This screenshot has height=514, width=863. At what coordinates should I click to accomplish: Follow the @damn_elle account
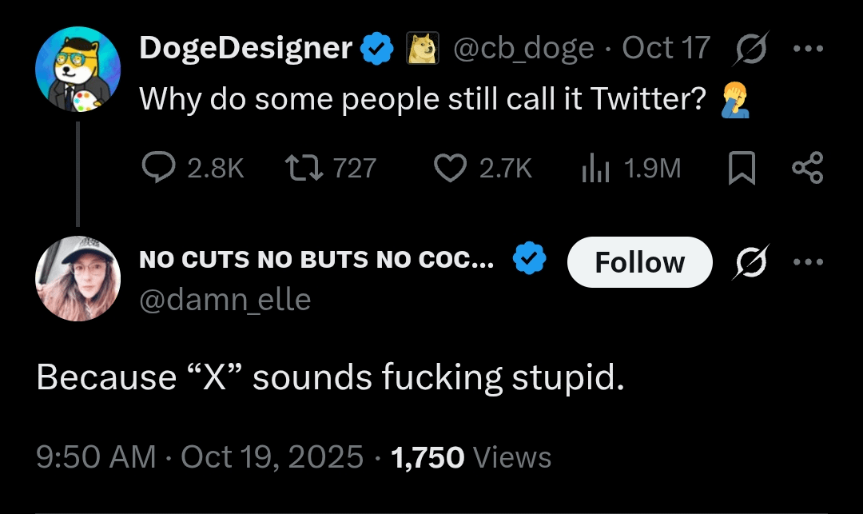click(x=639, y=262)
